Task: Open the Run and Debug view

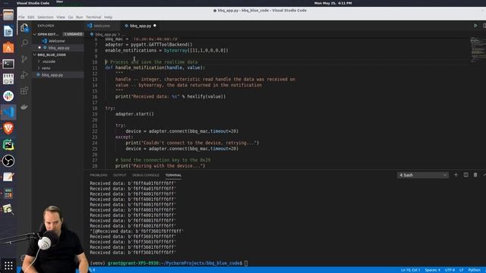Action: coord(24,74)
